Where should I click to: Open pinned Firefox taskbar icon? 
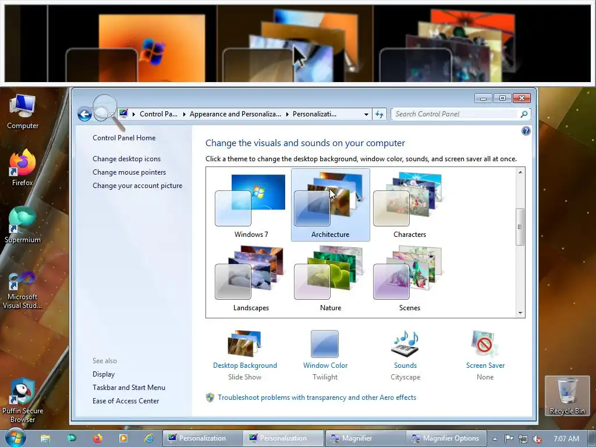click(98, 438)
